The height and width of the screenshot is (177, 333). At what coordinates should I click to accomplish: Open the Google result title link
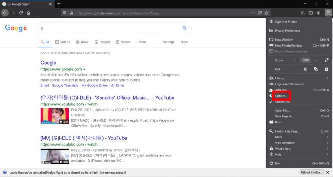[x=48, y=63]
